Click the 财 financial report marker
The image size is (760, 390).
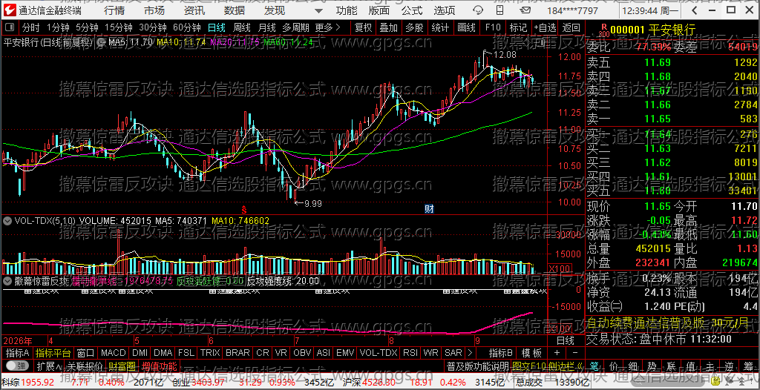[x=429, y=209]
